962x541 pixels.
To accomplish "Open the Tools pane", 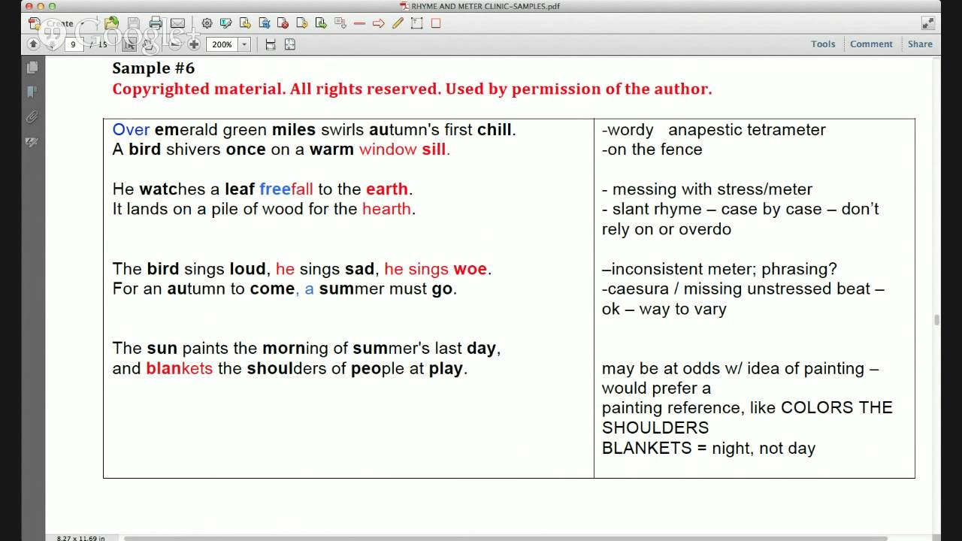I will point(823,44).
